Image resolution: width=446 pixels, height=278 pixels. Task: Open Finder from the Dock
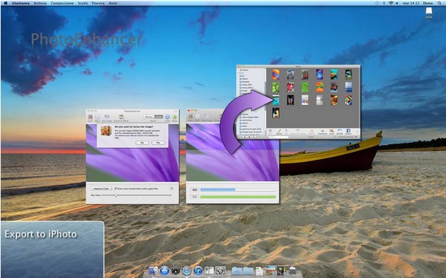click(152, 270)
